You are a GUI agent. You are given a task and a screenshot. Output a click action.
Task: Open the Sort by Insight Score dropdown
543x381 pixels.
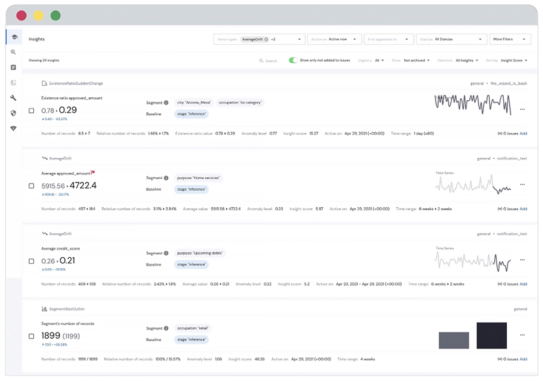coord(507,60)
